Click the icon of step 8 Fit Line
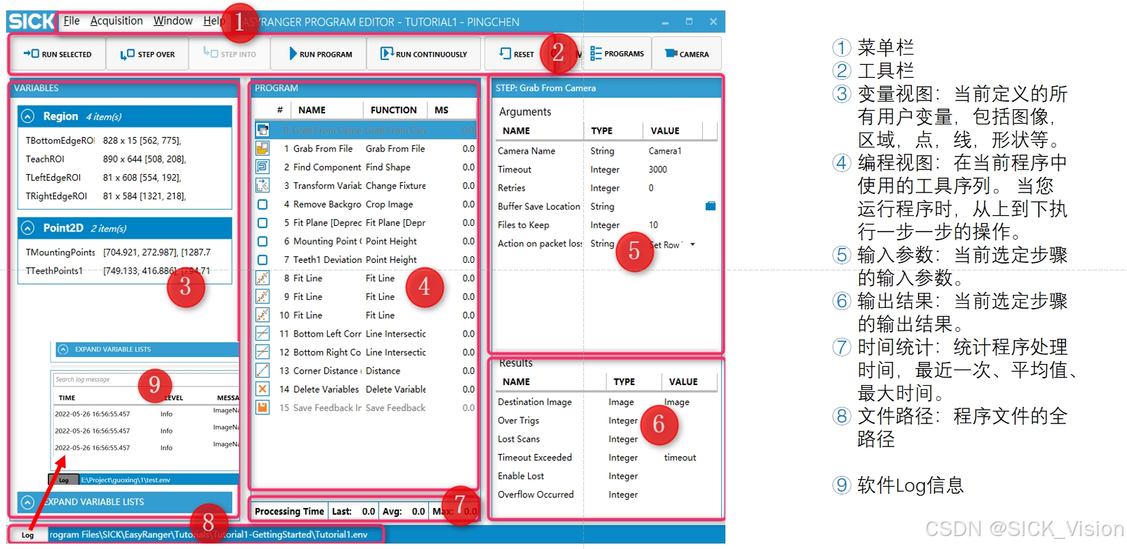Viewport: 1127px width, 549px height. tap(262, 278)
